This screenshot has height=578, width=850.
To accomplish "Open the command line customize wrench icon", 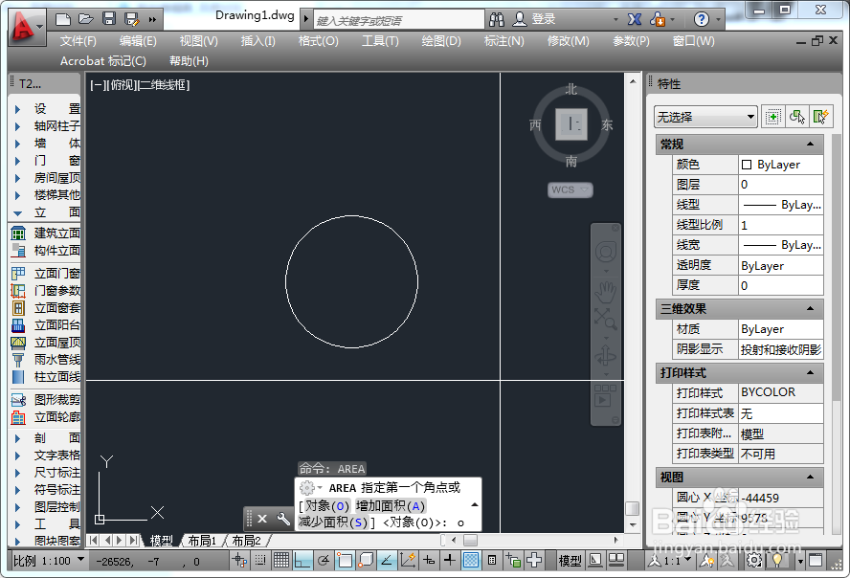I will point(283,519).
